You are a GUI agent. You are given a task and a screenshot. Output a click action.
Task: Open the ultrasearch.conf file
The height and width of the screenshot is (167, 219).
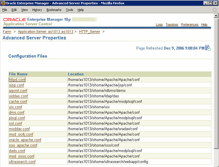coord(22,162)
